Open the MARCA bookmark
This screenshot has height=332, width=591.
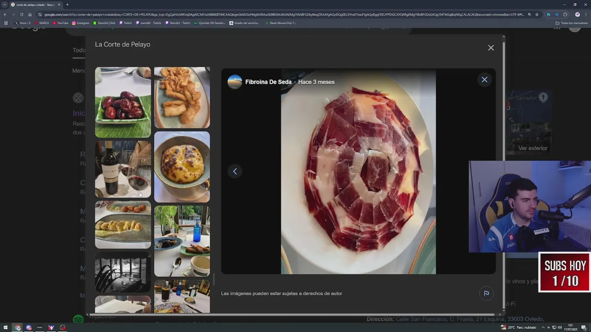42,23
